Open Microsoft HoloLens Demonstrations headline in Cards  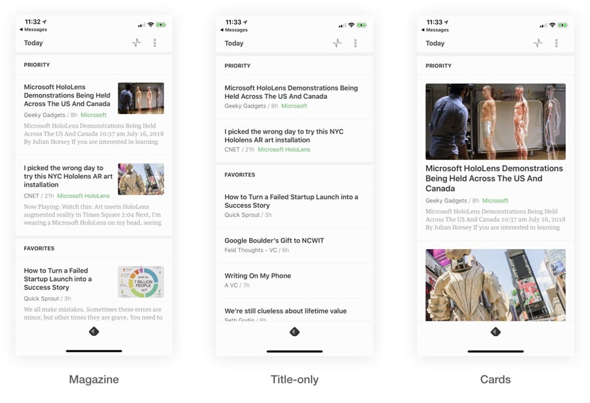[494, 178]
